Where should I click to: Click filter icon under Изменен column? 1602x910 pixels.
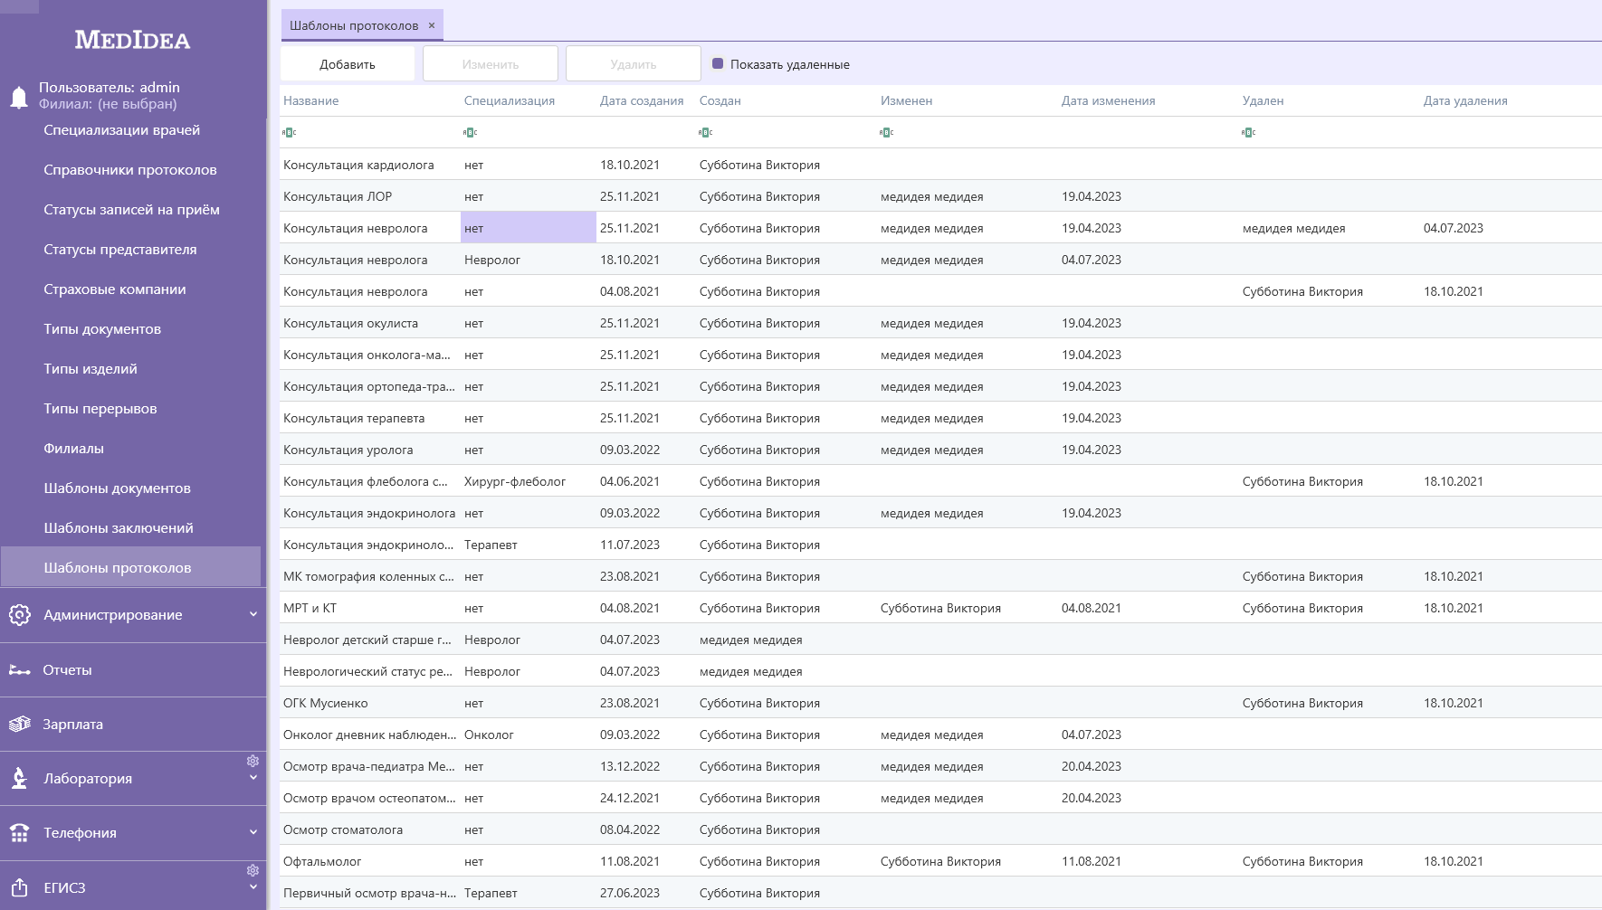coord(886,133)
